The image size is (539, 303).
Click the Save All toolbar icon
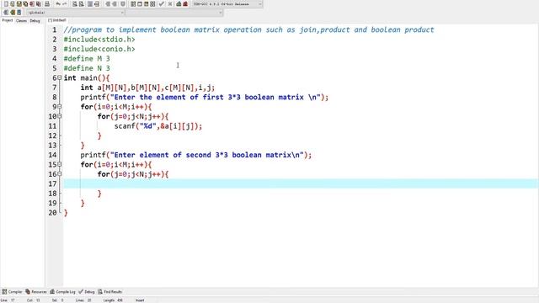[x=25, y=3]
